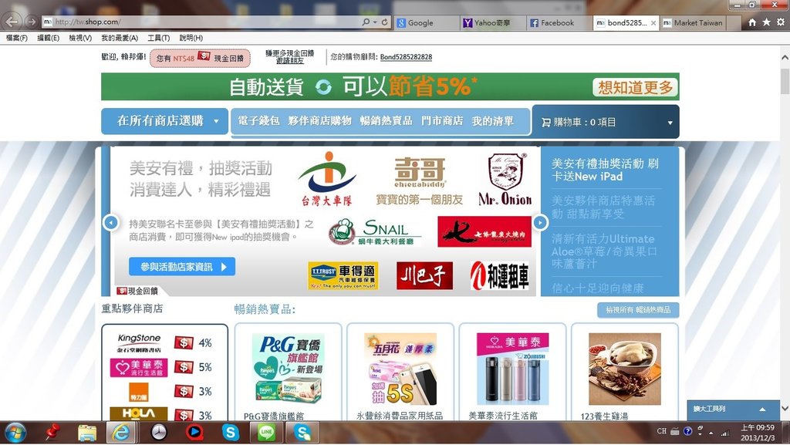This screenshot has height=445, width=790.
Task: Click the Mr. Onion logo
Action: pyautogui.click(x=505, y=179)
